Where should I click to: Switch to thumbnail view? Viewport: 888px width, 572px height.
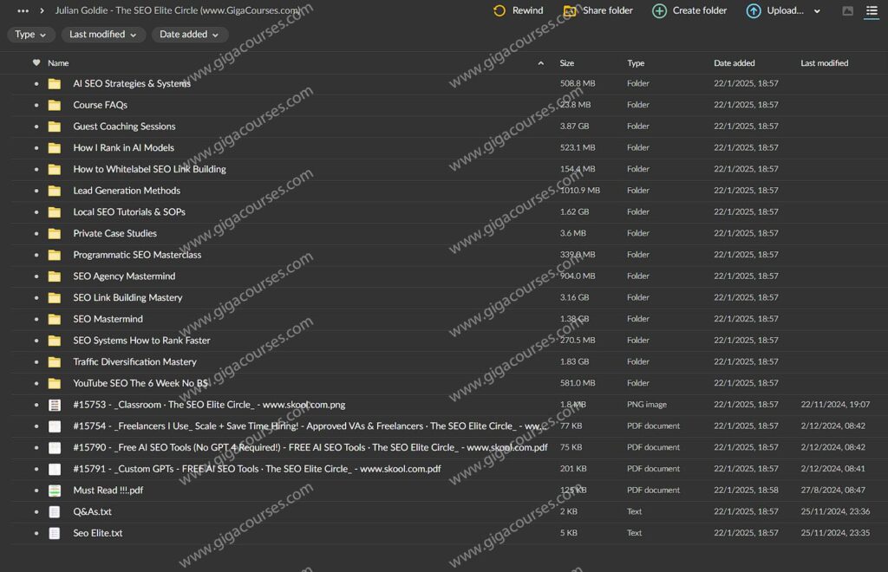(x=847, y=11)
